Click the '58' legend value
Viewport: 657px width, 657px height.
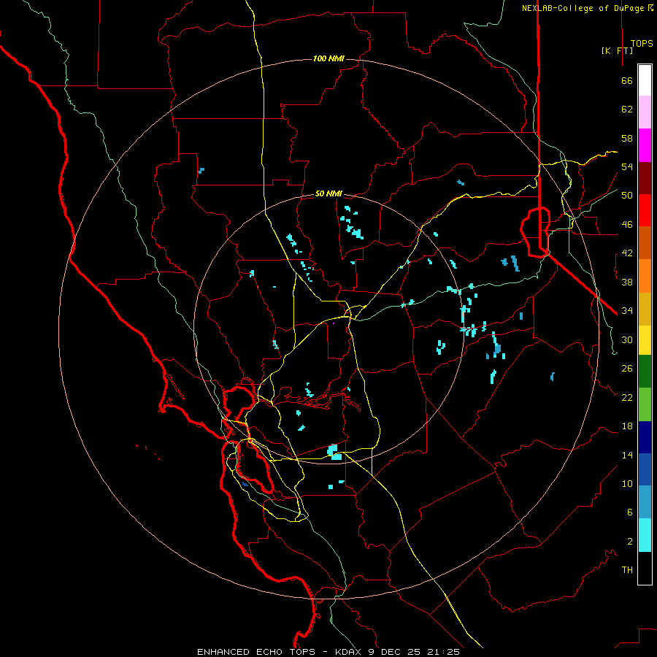(x=627, y=138)
